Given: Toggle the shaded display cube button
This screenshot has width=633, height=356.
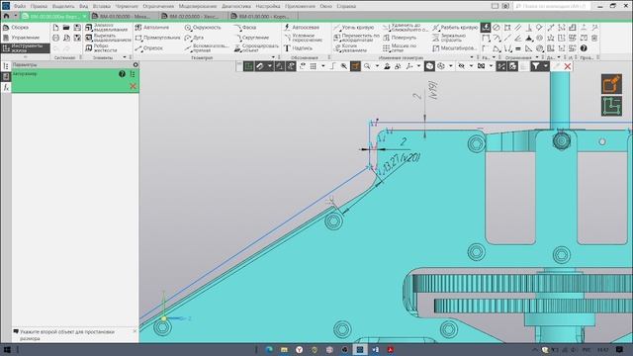Looking at the screenshot, I should pos(429,66).
